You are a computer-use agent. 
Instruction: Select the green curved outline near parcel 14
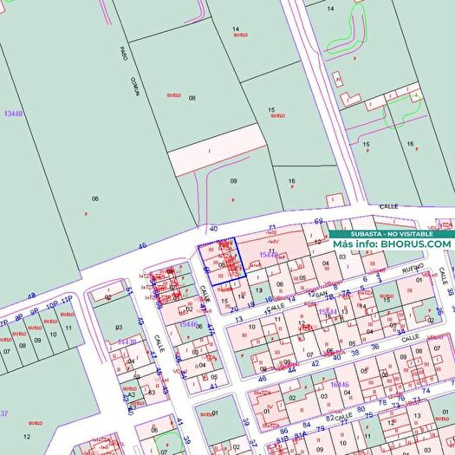[348, 29]
